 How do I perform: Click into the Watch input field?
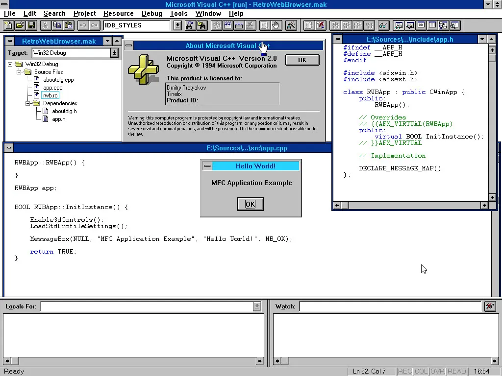click(390, 306)
